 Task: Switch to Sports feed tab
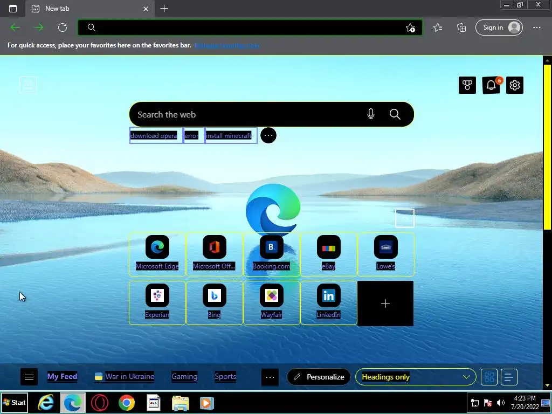pos(225,376)
